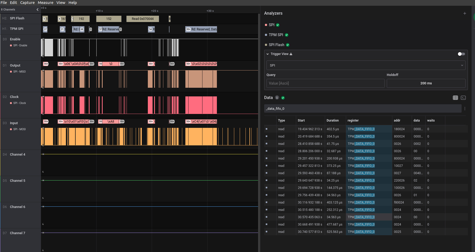The height and width of the screenshot is (252, 475).
Task: Open the SPI analyzer selection dropdown
Action: click(366, 65)
